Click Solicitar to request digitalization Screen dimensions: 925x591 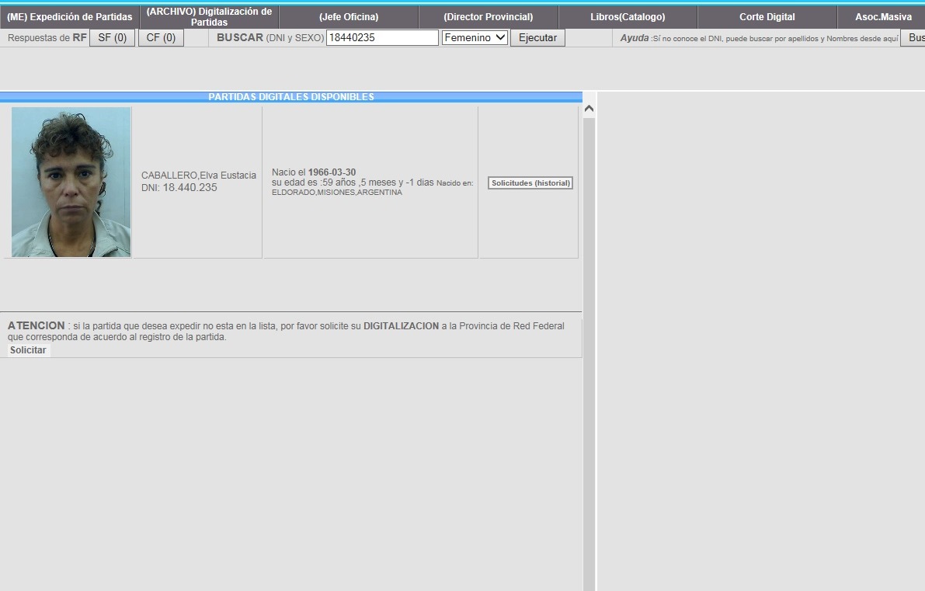[29, 350]
